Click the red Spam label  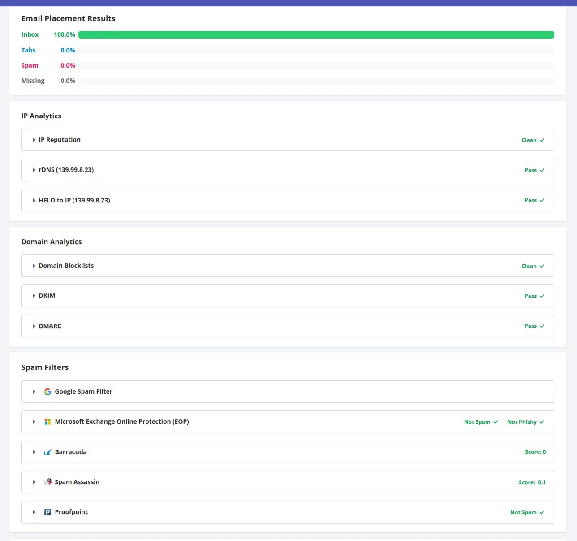point(30,65)
